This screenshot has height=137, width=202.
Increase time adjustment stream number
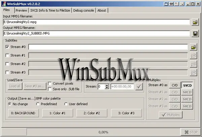107,85
